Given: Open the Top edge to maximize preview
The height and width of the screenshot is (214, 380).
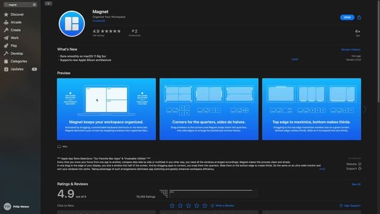Looking at the screenshot, I should pyautogui.click(x=311, y=109).
